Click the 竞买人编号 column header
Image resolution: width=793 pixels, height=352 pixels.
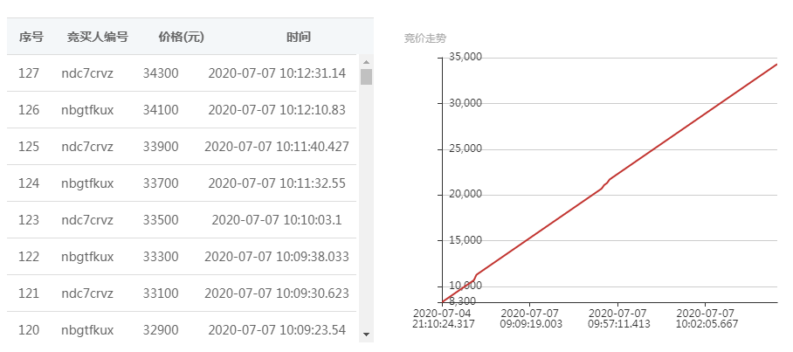pyautogui.click(x=97, y=37)
